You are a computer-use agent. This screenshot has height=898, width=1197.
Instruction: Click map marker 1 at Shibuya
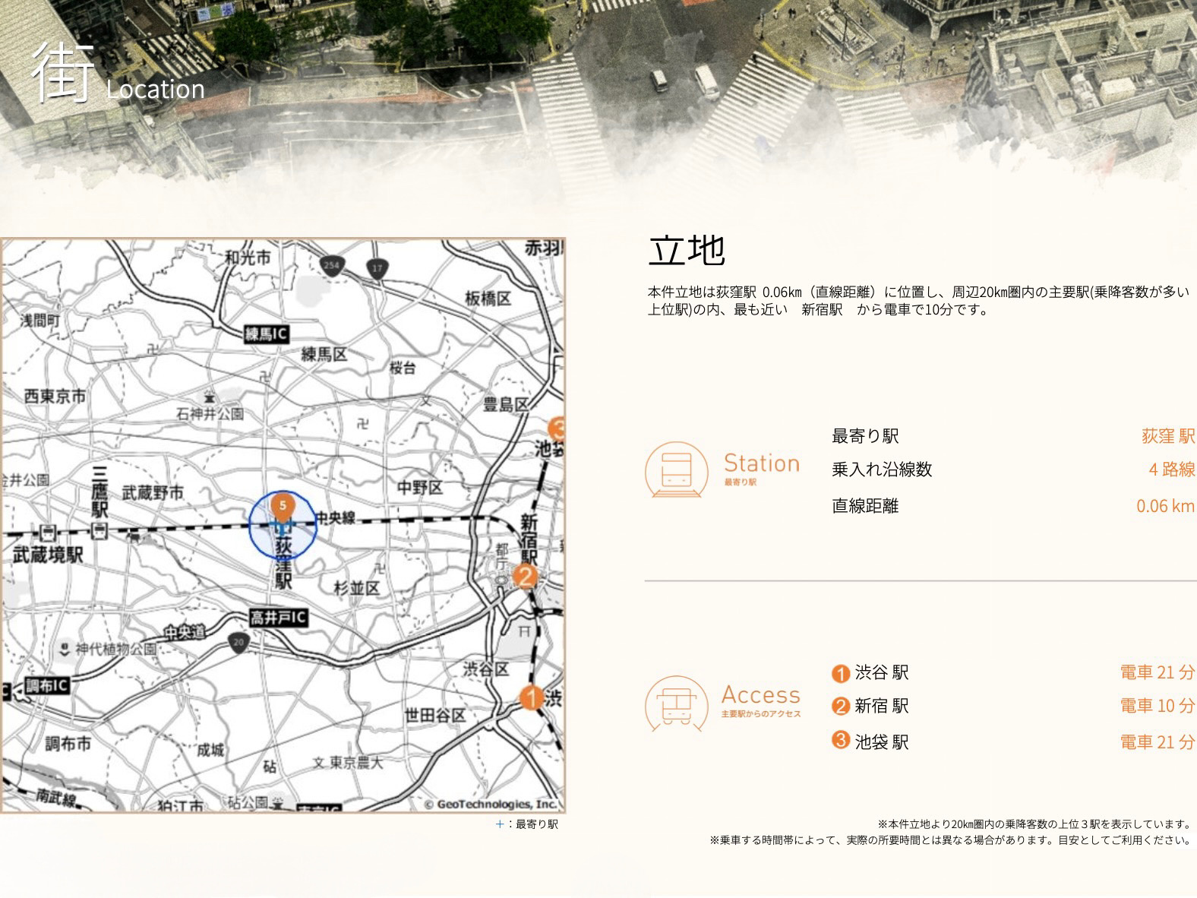[531, 697]
